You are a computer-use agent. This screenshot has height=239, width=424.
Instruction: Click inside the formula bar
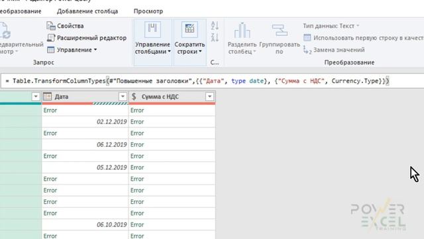pyautogui.click(x=212, y=81)
